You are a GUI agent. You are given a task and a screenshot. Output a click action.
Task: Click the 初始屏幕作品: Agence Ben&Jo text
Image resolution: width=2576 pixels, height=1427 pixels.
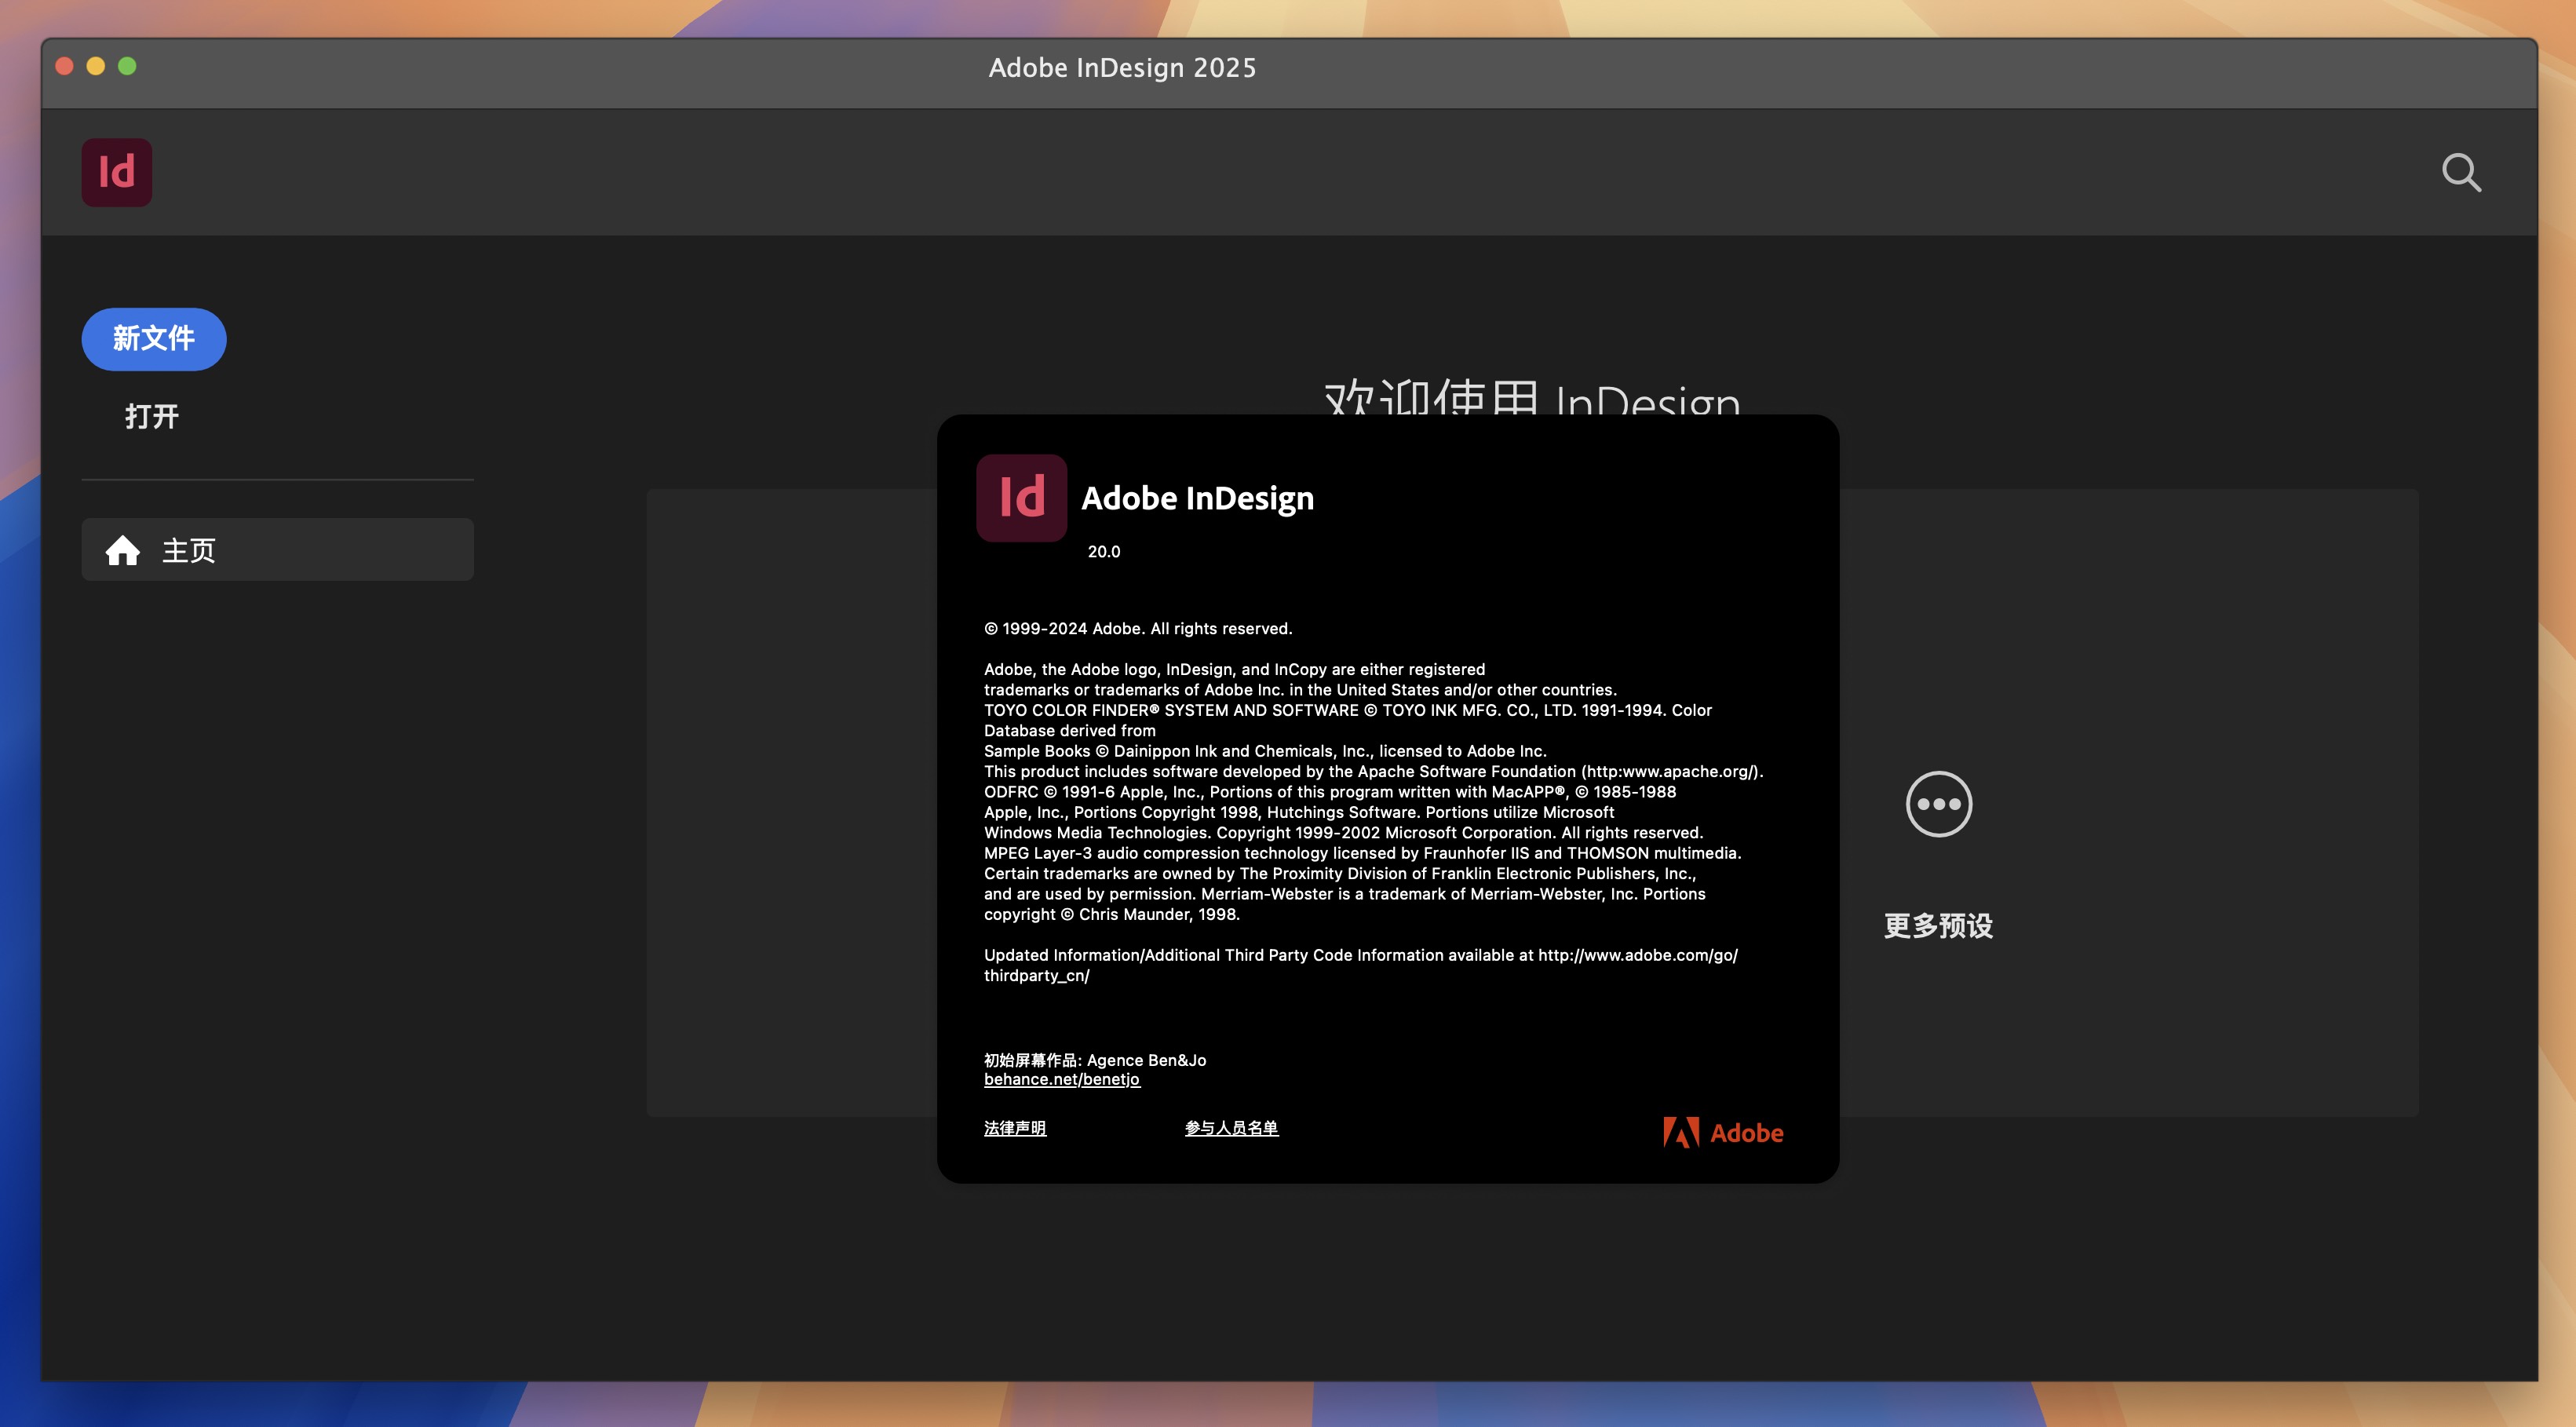(1095, 1060)
